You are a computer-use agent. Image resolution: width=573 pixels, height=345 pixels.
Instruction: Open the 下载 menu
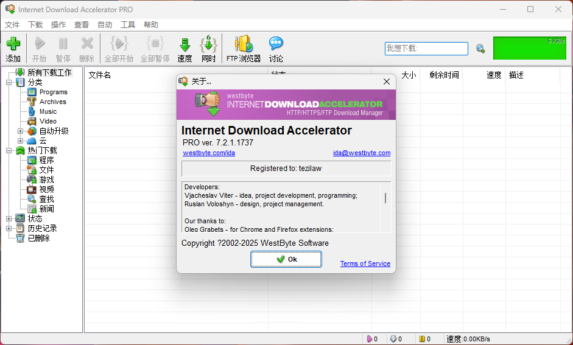tap(35, 25)
